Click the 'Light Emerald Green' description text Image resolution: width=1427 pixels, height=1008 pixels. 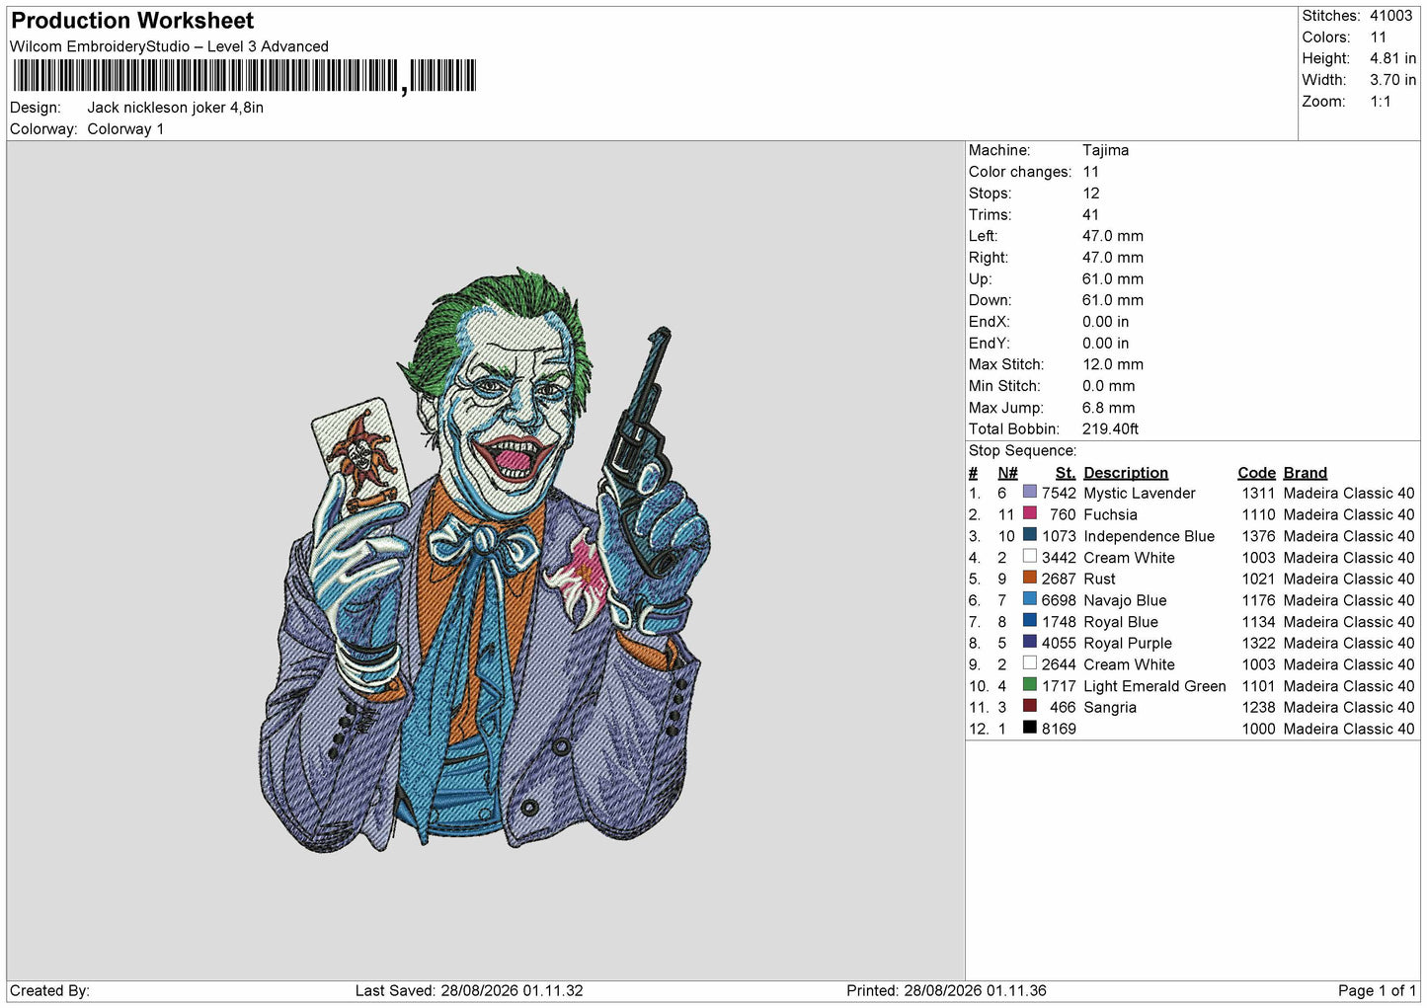[1154, 686]
